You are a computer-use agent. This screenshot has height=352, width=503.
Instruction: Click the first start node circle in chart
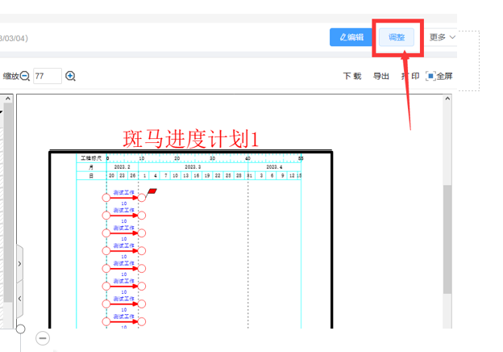[x=106, y=197]
